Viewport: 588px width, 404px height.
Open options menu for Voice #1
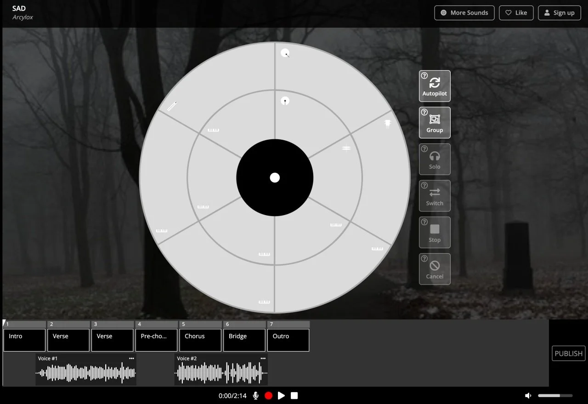[131, 358]
